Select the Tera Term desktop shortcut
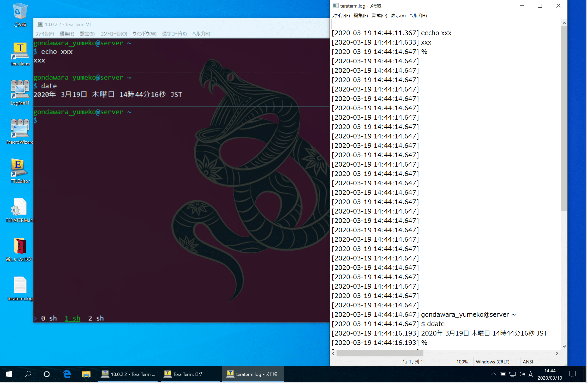This screenshot has width=587, height=383. pos(20,54)
